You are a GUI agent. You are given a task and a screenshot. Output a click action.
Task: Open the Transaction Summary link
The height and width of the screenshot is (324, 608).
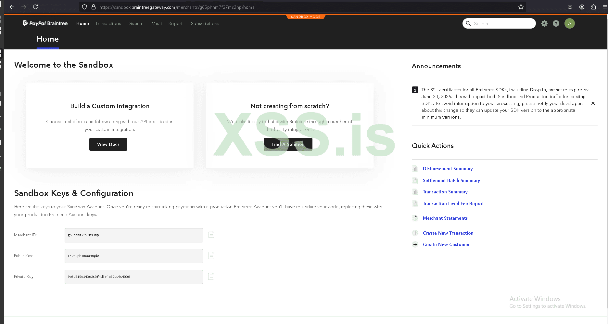coord(445,192)
